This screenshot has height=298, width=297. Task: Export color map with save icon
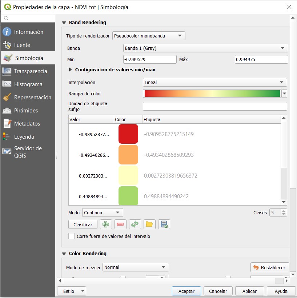point(164,225)
